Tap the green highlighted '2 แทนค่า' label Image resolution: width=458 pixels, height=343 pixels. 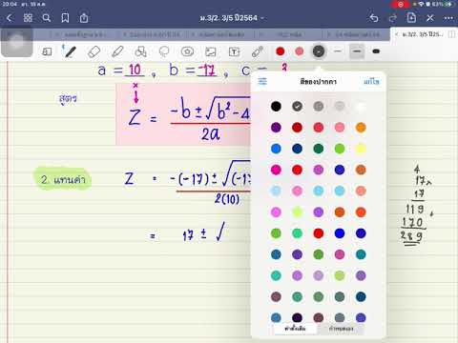(63, 179)
